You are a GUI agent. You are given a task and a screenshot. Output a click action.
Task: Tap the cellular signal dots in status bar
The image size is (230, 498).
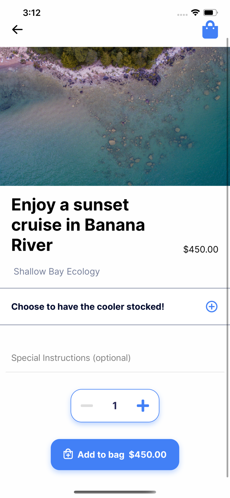point(182,14)
